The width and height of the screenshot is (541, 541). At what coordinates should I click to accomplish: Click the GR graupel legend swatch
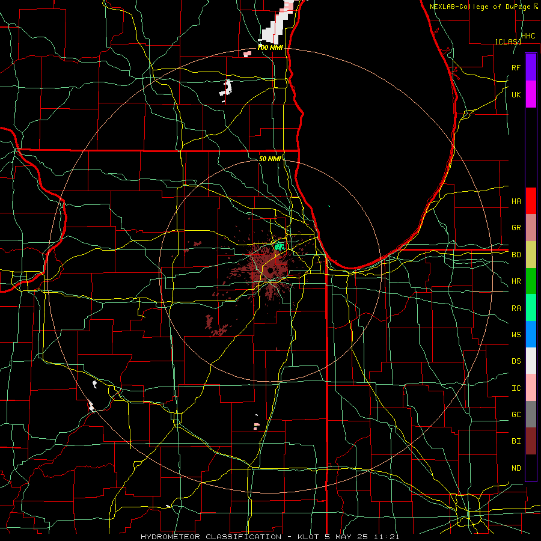[x=531, y=228]
